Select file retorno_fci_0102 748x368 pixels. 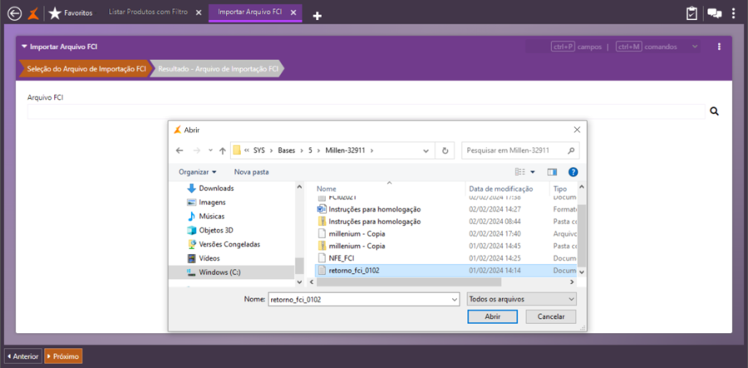(354, 270)
